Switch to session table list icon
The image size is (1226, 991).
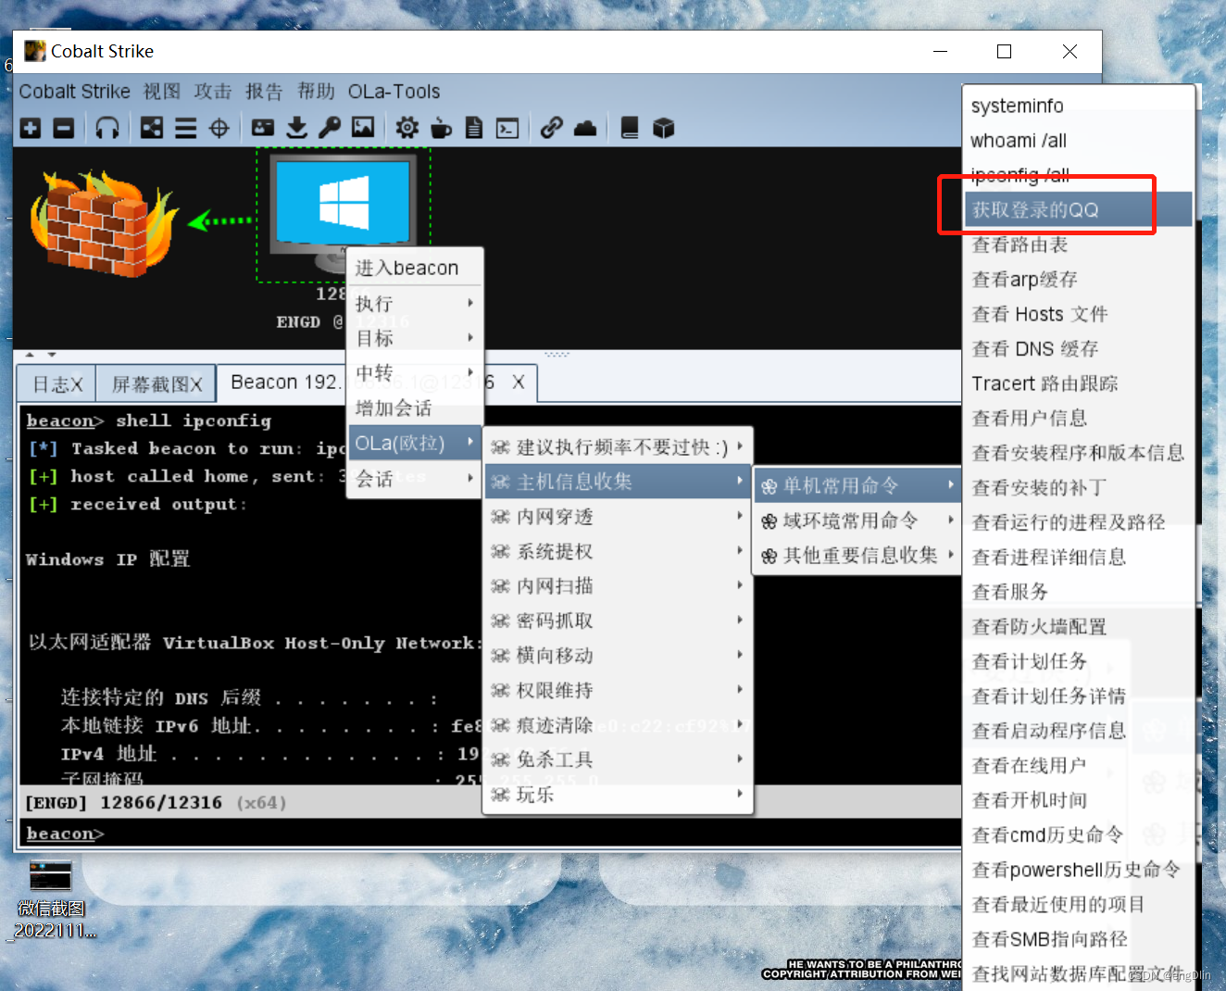tap(186, 128)
